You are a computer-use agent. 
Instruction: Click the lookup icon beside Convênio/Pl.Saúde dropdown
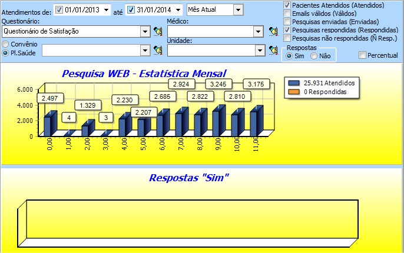pyautogui.click(x=157, y=51)
